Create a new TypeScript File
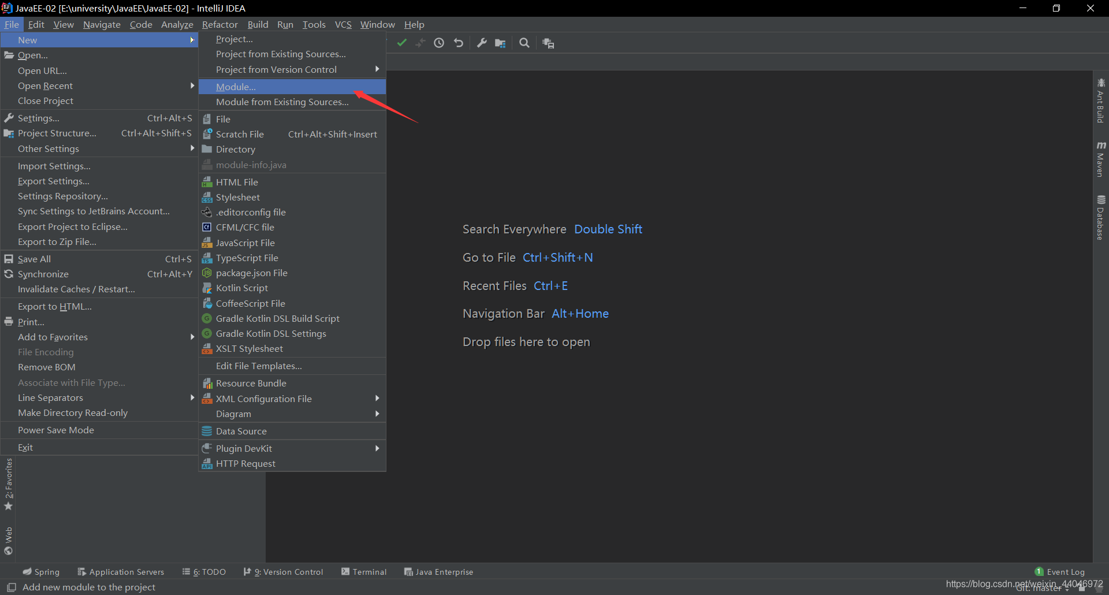1109x595 pixels. pos(292,258)
